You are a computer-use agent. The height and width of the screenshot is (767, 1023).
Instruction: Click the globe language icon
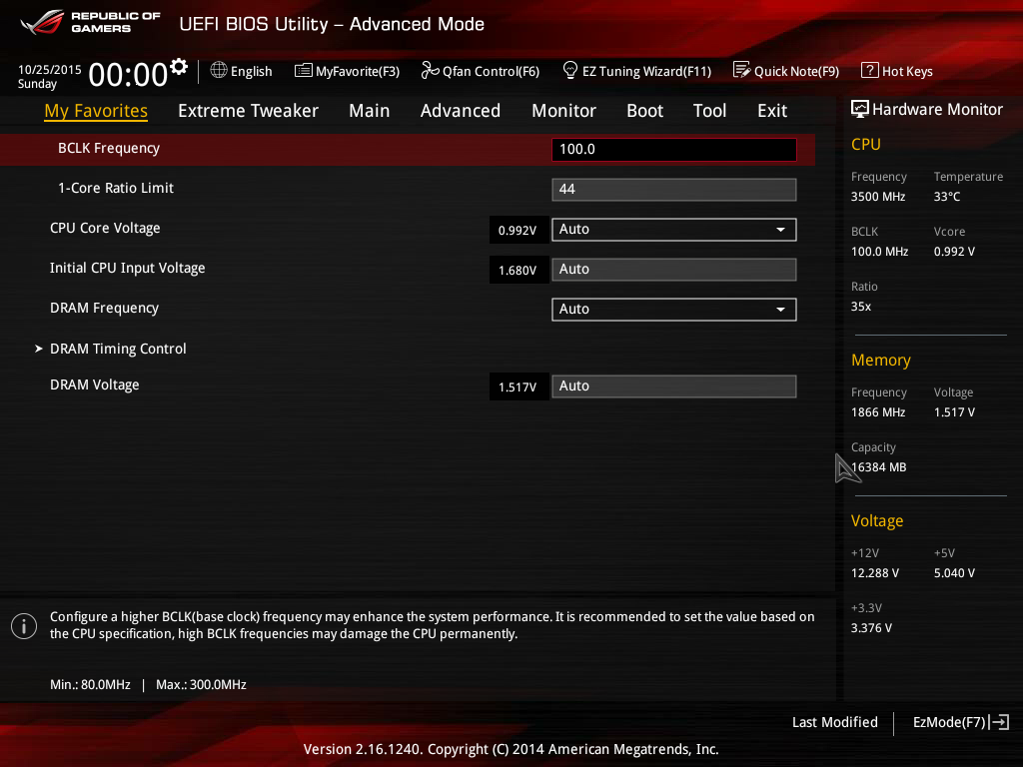219,70
